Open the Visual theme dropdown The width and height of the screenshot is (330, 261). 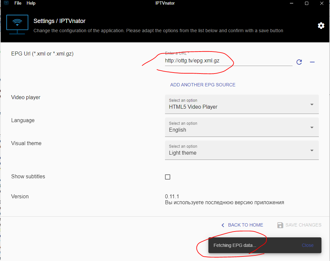[x=242, y=150]
